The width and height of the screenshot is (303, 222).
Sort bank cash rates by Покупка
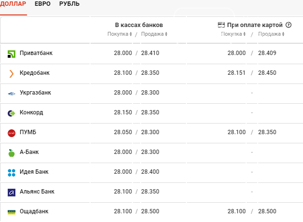119,34
